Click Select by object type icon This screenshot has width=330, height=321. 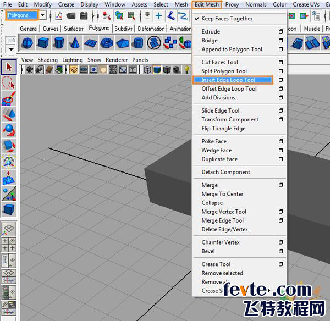[x=119, y=16]
